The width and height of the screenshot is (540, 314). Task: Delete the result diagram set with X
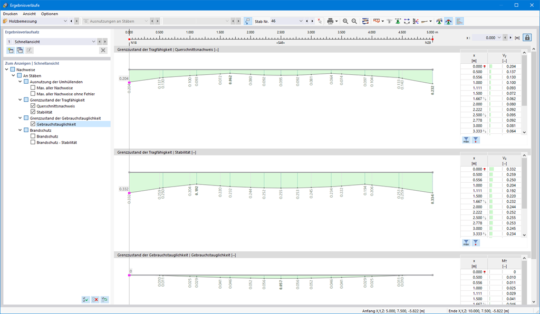[103, 51]
